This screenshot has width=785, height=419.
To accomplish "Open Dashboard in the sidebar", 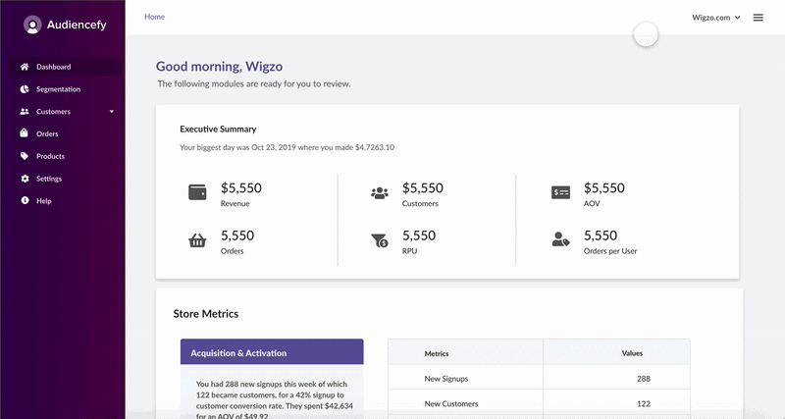I will tap(65, 67).
